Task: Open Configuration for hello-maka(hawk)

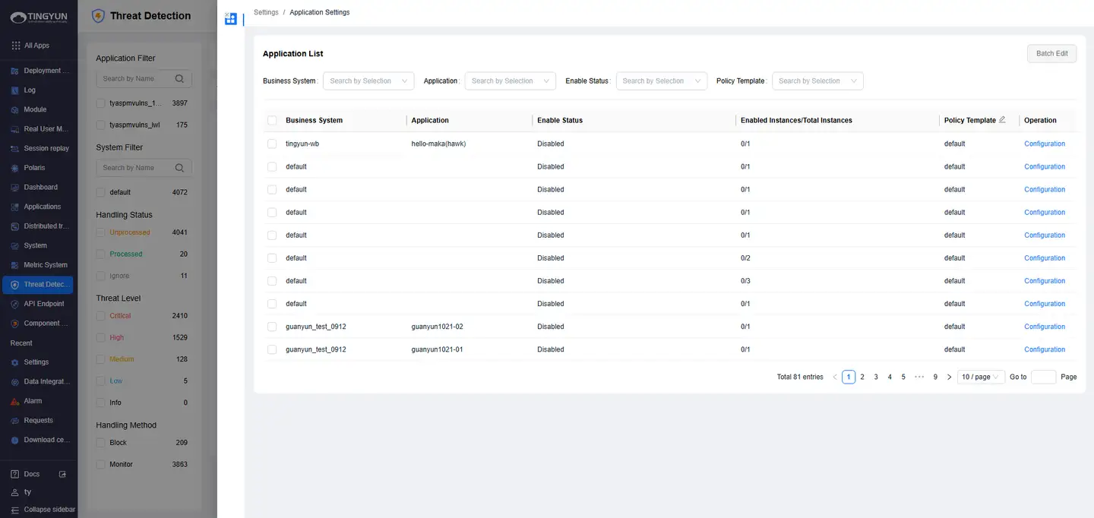Action: pos(1044,144)
